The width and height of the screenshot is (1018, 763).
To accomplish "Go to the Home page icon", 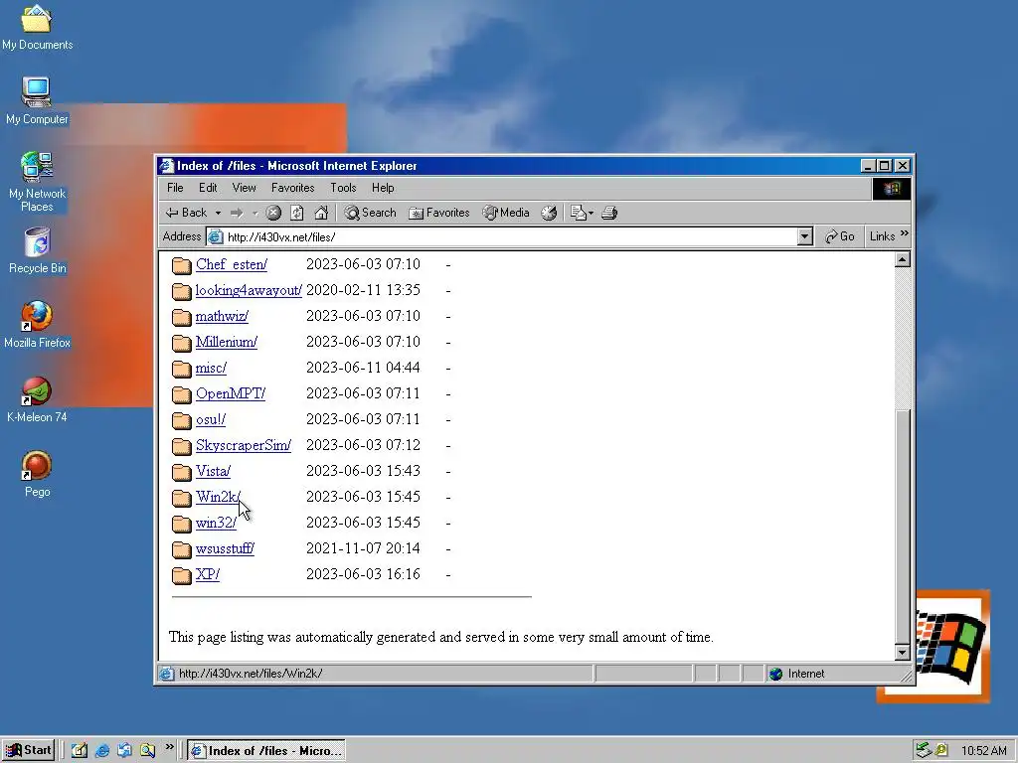I will point(321,213).
